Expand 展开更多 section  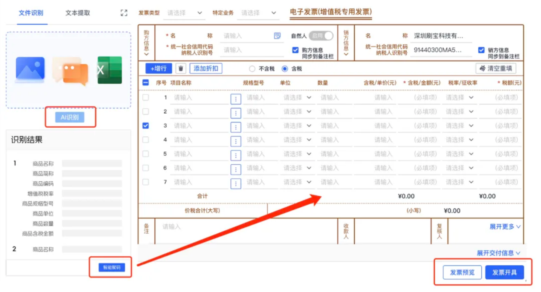click(505, 227)
